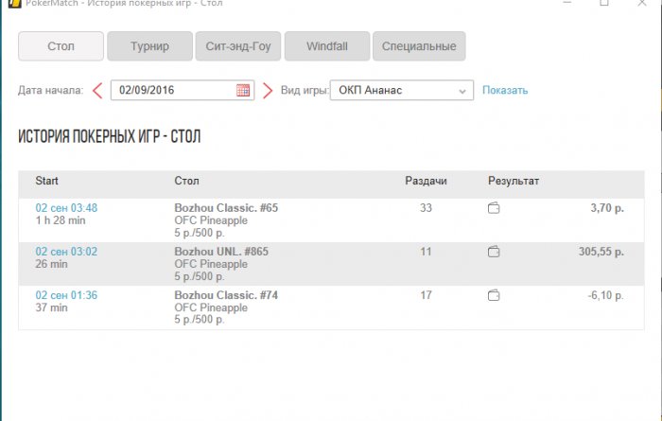Maximize the history window
Screen dimensions: 662x421
[x=604, y=4]
